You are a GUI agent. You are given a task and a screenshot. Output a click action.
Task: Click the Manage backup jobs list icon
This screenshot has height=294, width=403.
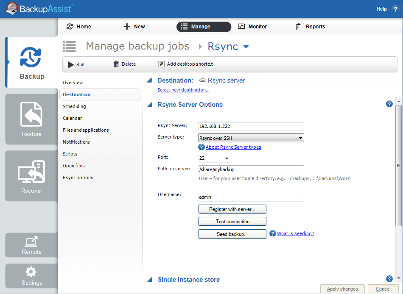click(x=70, y=47)
